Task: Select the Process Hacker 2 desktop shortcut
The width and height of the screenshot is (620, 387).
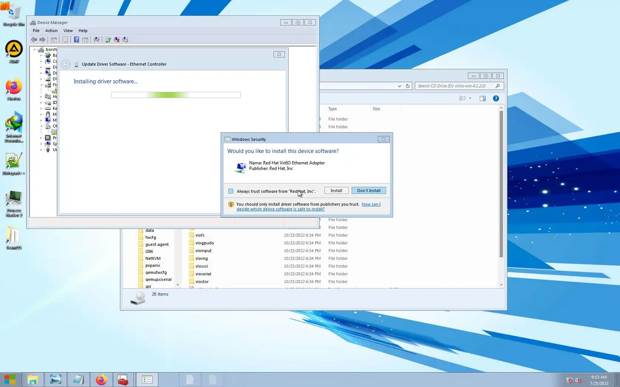Action: (14, 204)
